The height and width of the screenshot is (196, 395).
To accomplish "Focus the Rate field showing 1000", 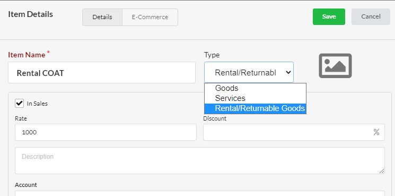I will 106,132.
